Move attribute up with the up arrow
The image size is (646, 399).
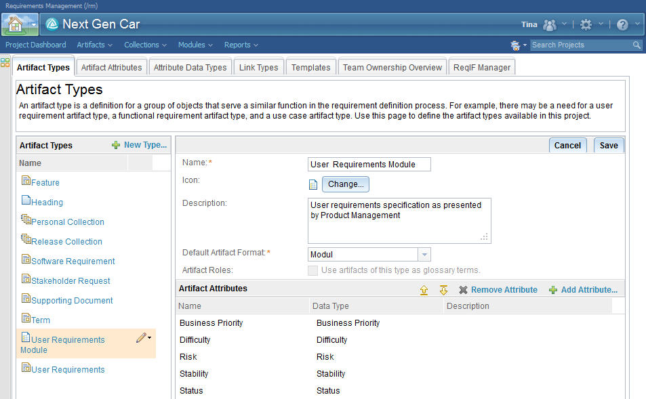[424, 290]
